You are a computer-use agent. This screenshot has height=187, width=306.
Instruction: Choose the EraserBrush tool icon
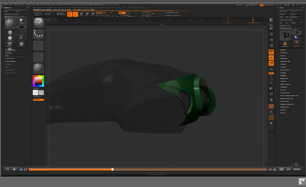tap(296, 44)
